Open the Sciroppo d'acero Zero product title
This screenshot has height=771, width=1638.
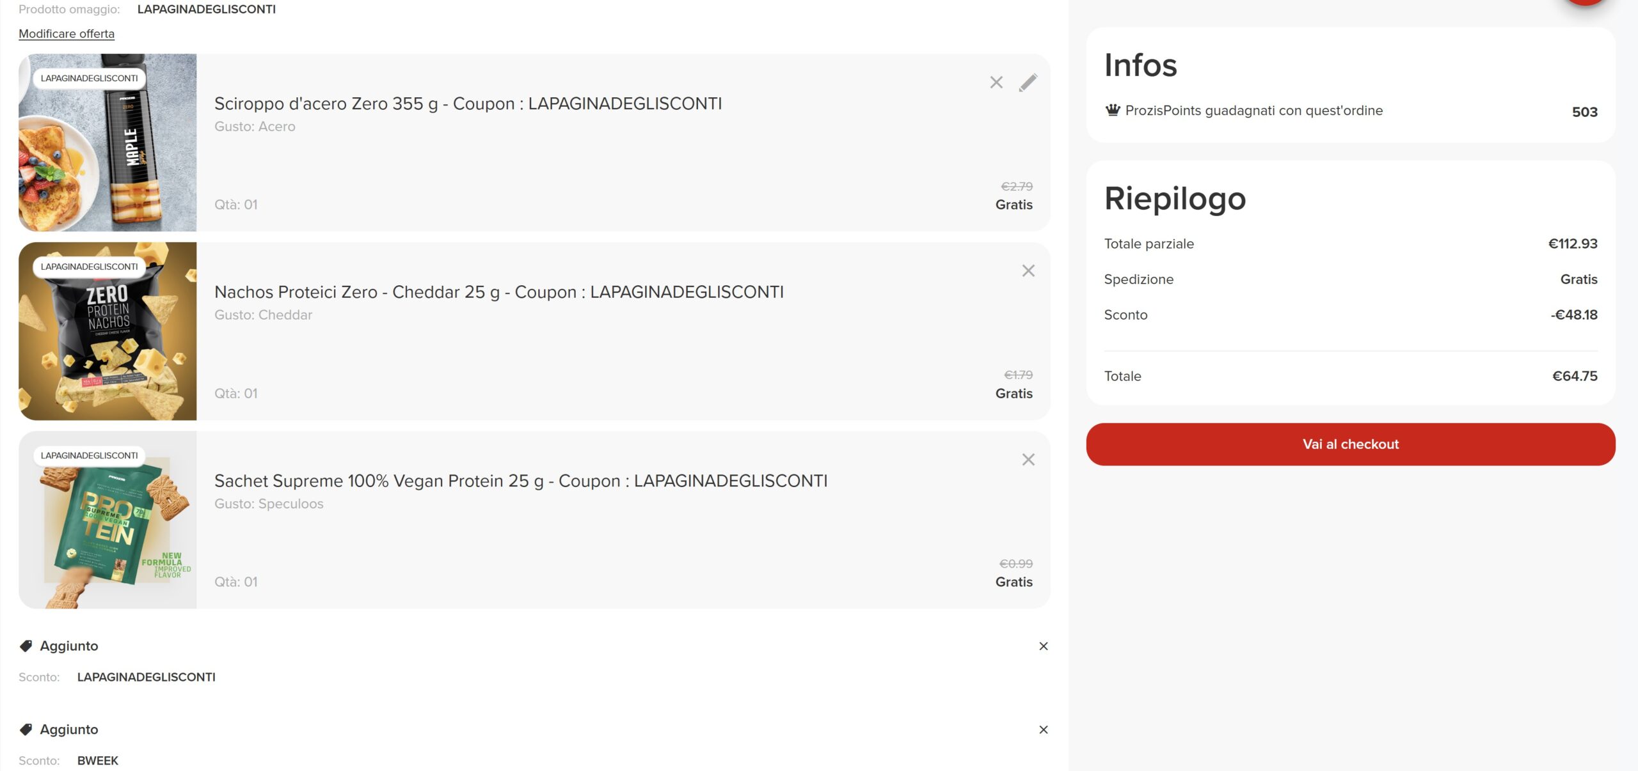point(468,104)
